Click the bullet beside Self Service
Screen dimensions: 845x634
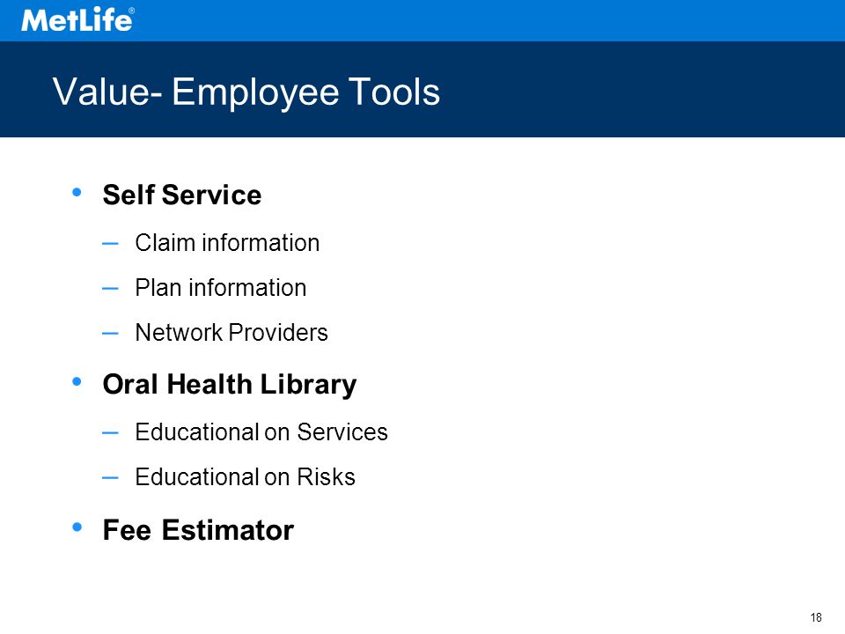77,192
